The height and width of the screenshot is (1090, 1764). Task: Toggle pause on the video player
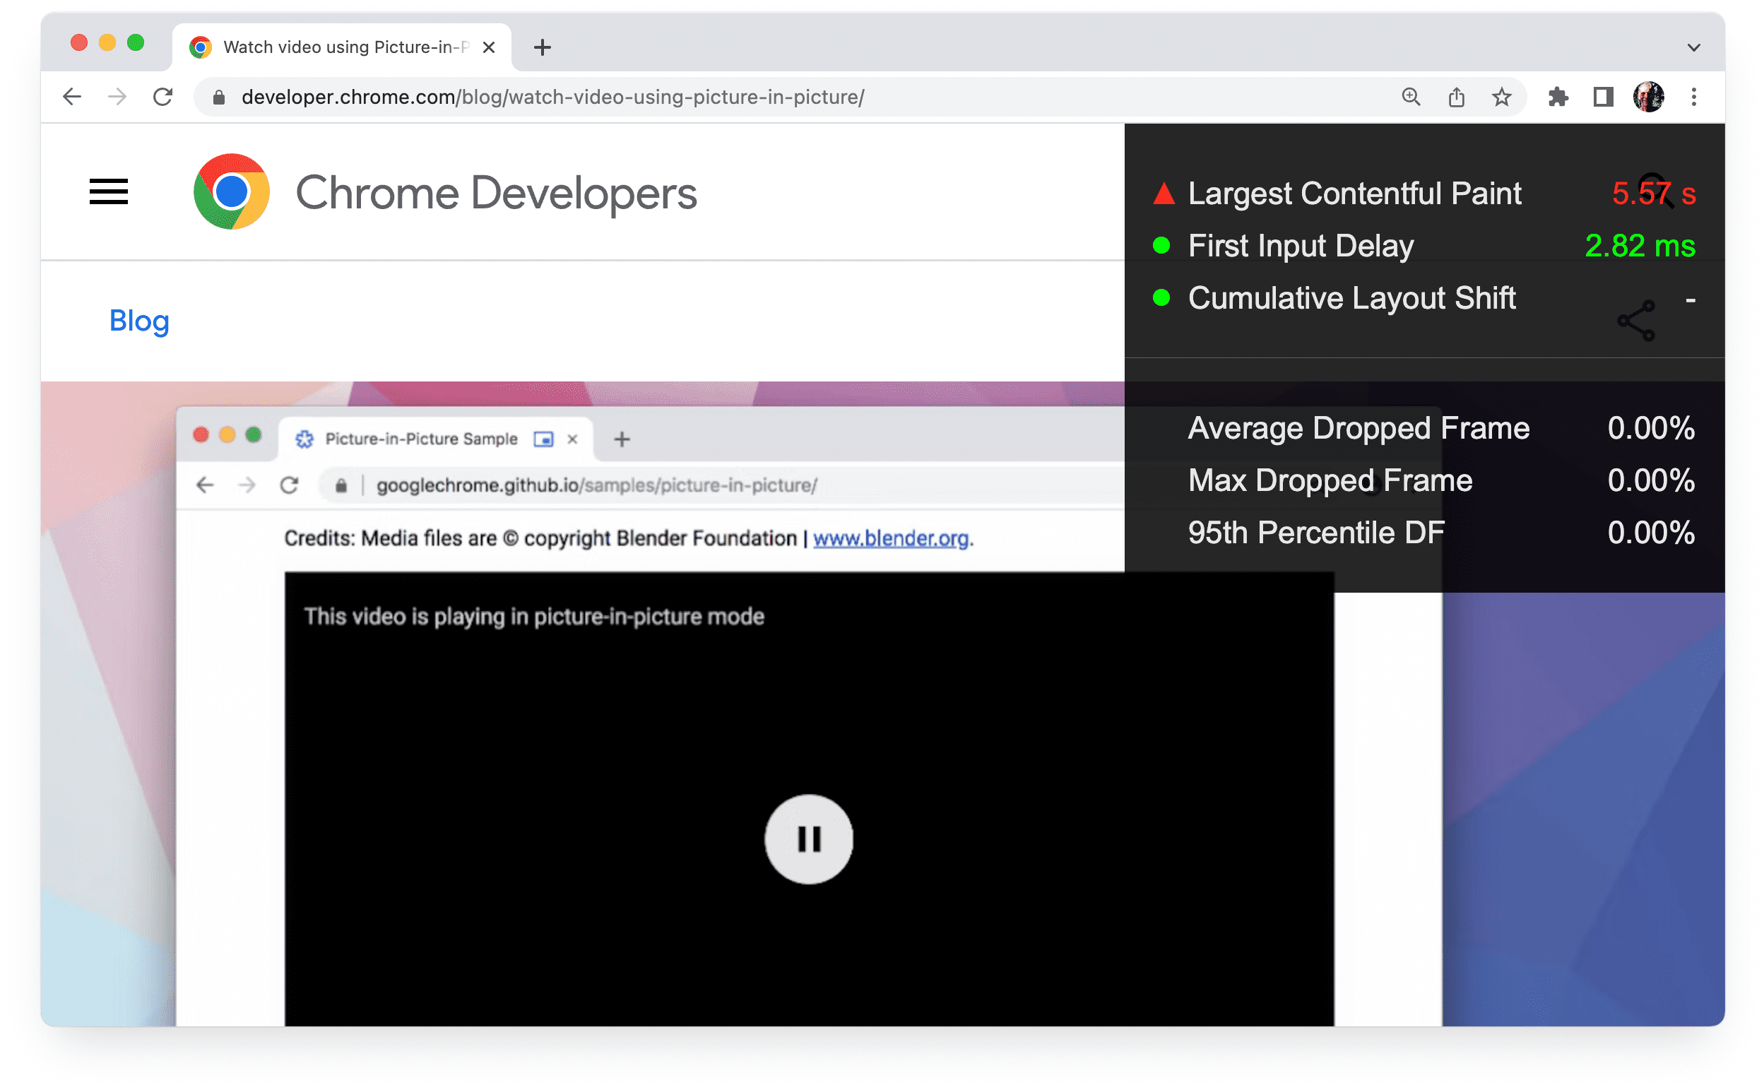(806, 838)
